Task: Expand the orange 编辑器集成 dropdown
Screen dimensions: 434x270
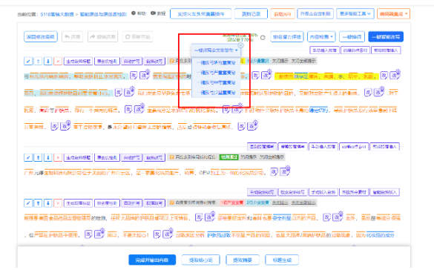Action: [393, 13]
